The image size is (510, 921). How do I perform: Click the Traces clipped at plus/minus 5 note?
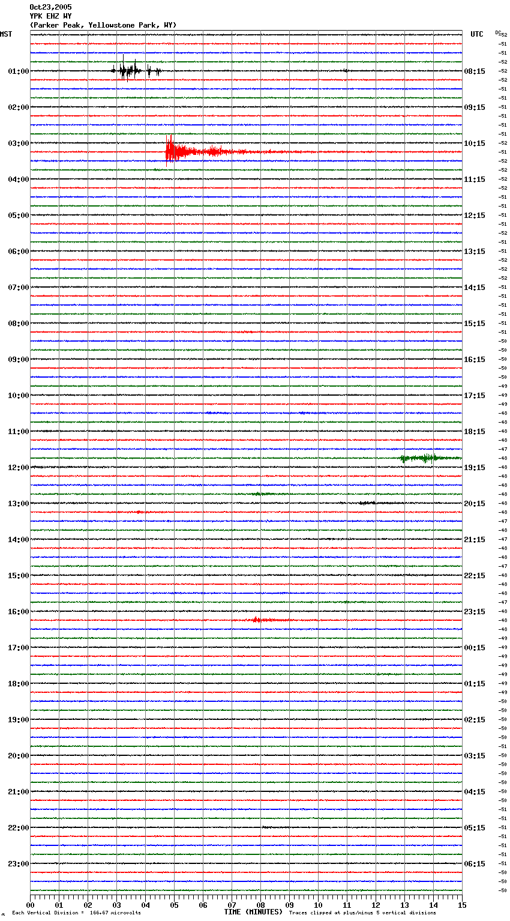click(x=362, y=913)
